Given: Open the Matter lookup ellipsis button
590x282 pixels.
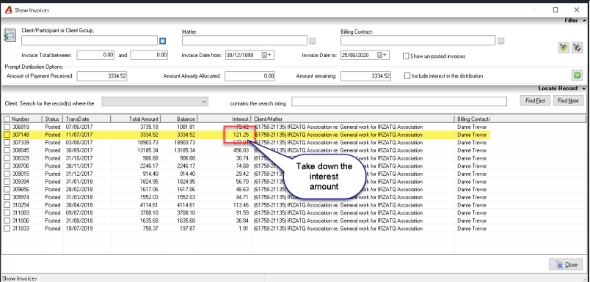Looking at the screenshot, I should coord(313,41).
